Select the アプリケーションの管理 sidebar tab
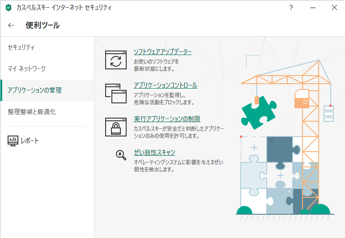Viewport: 345px width, 238px height. 47,90
